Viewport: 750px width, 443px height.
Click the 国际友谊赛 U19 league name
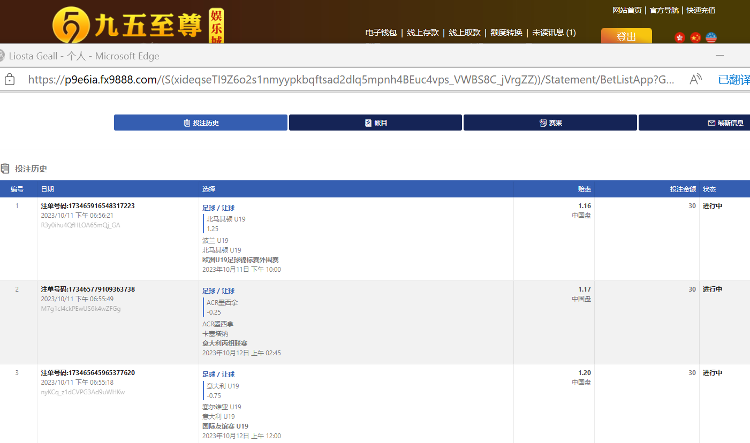pos(225,426)
